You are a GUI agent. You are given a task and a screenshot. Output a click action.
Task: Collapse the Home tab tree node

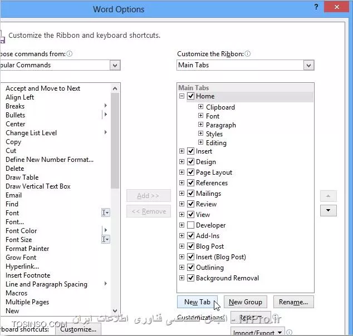click(182, 96)
